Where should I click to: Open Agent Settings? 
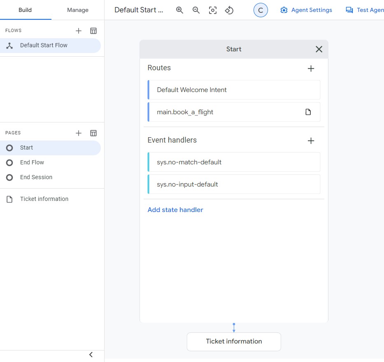pyautogui.click(x=306, y=10)
